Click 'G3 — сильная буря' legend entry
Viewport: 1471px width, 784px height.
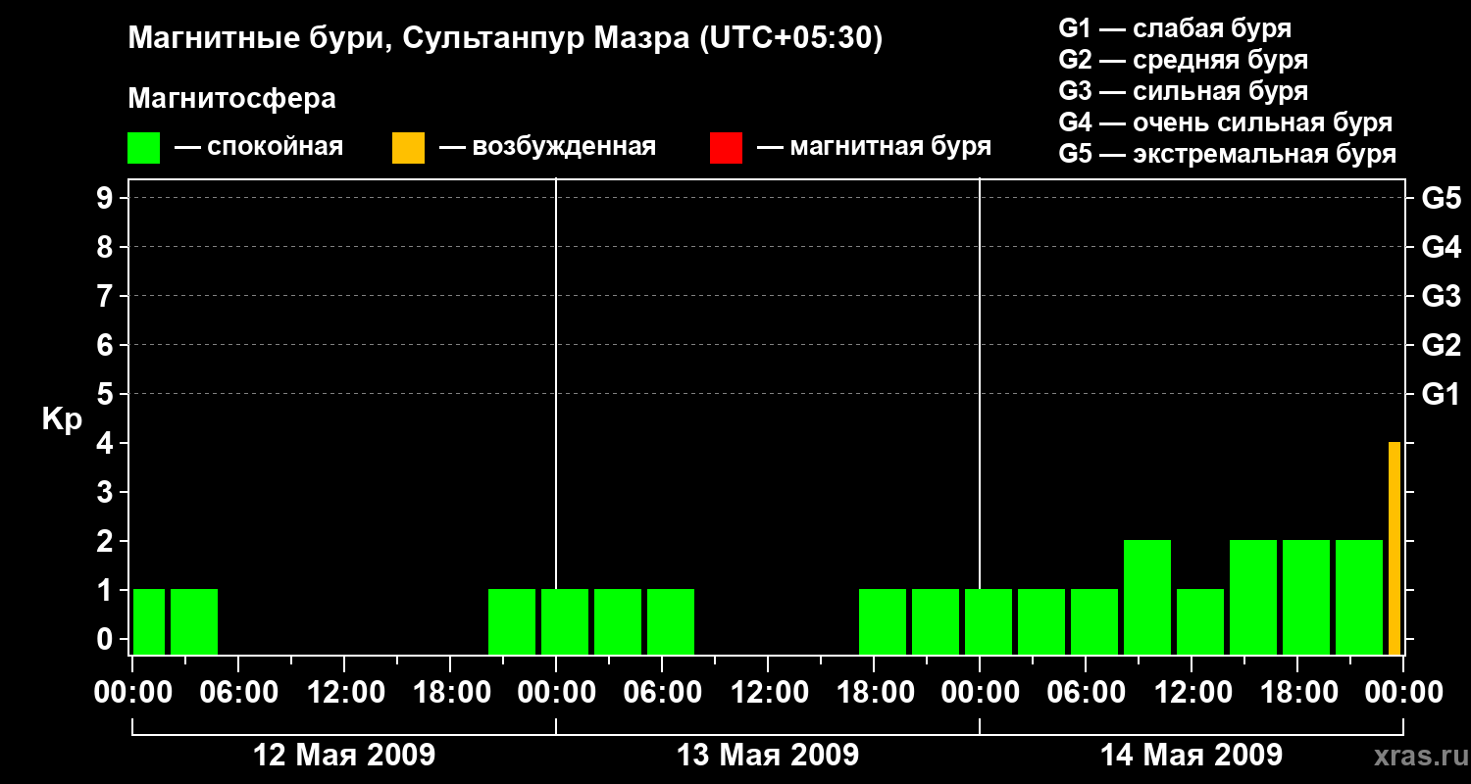(1183, 91)
